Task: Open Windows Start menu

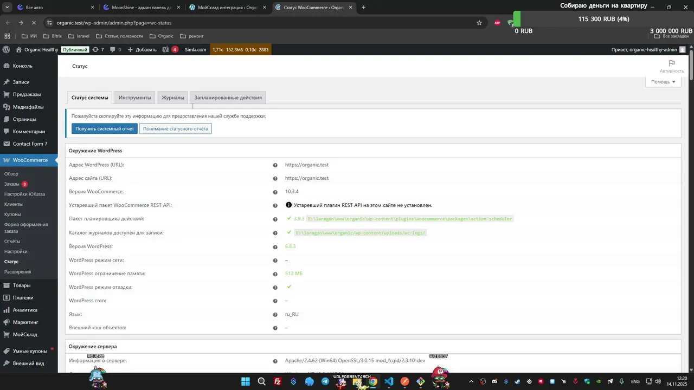Action: pyautogui.click(x=246, y=381)
